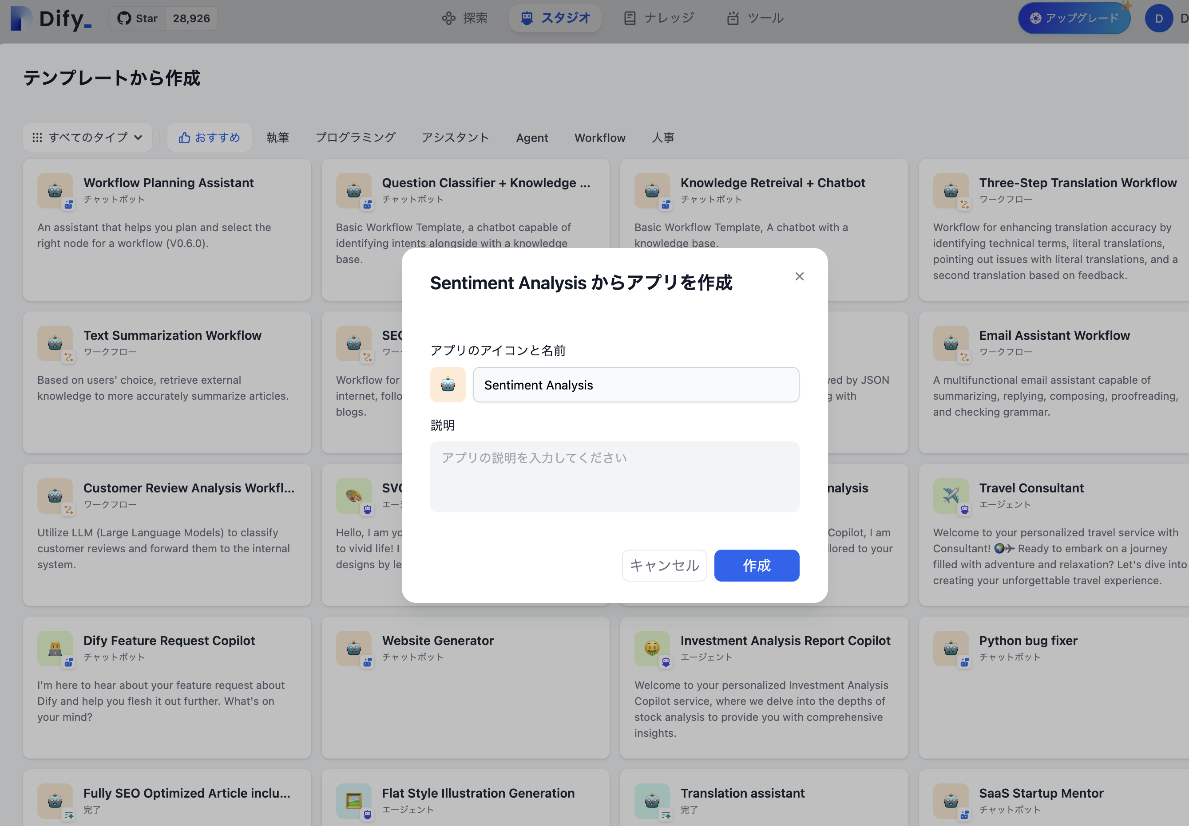Click the 説明 description textarea
The height and width of the screenshot is (826, 1189).
[x=614, y=476]
